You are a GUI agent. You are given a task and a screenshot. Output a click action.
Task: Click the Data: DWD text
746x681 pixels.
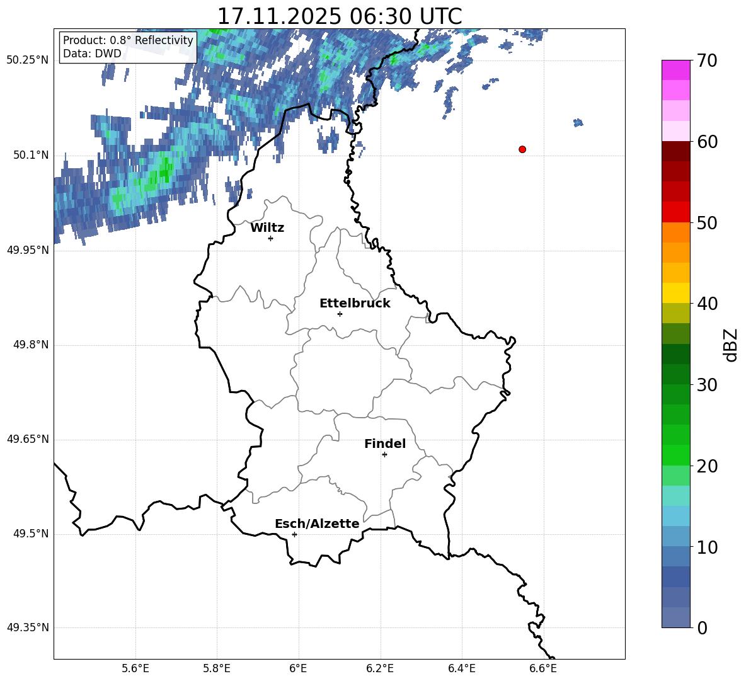(92, 54)
